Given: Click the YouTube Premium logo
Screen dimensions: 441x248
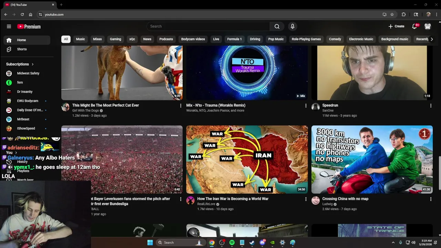Looking at the screenshot, I should [29, 27].
